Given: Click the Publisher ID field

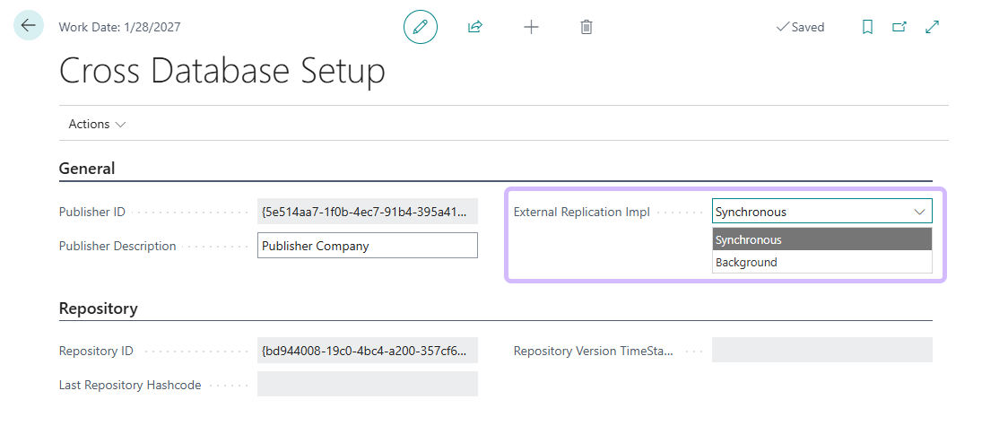Looking at the screenshot, I should click(367, 212).
